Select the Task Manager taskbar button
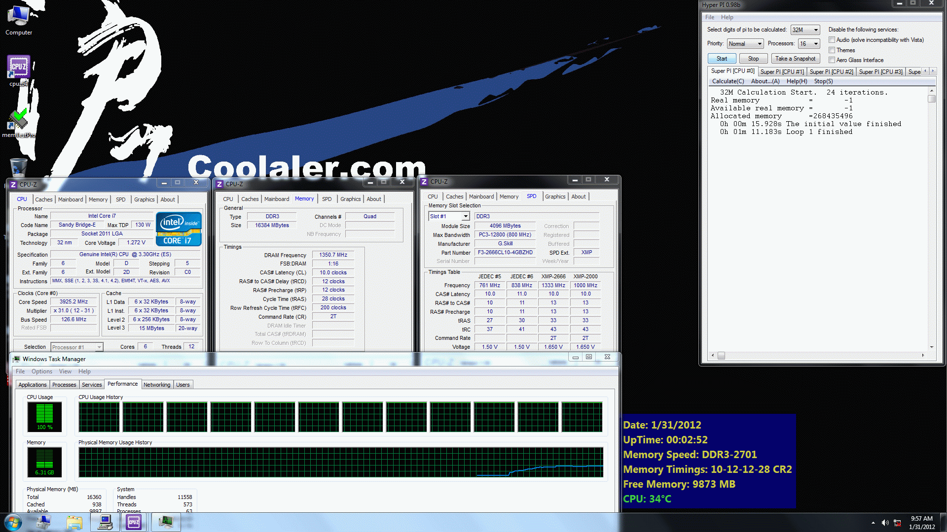 point(166,522)
